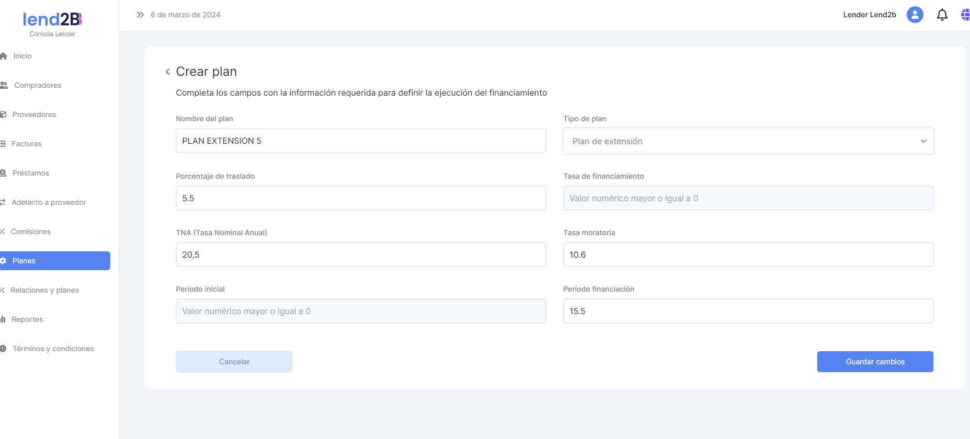Viewport: 970px width, 439px height.
Task: Click the user profile avatar icon
Action: click(915, 15)
